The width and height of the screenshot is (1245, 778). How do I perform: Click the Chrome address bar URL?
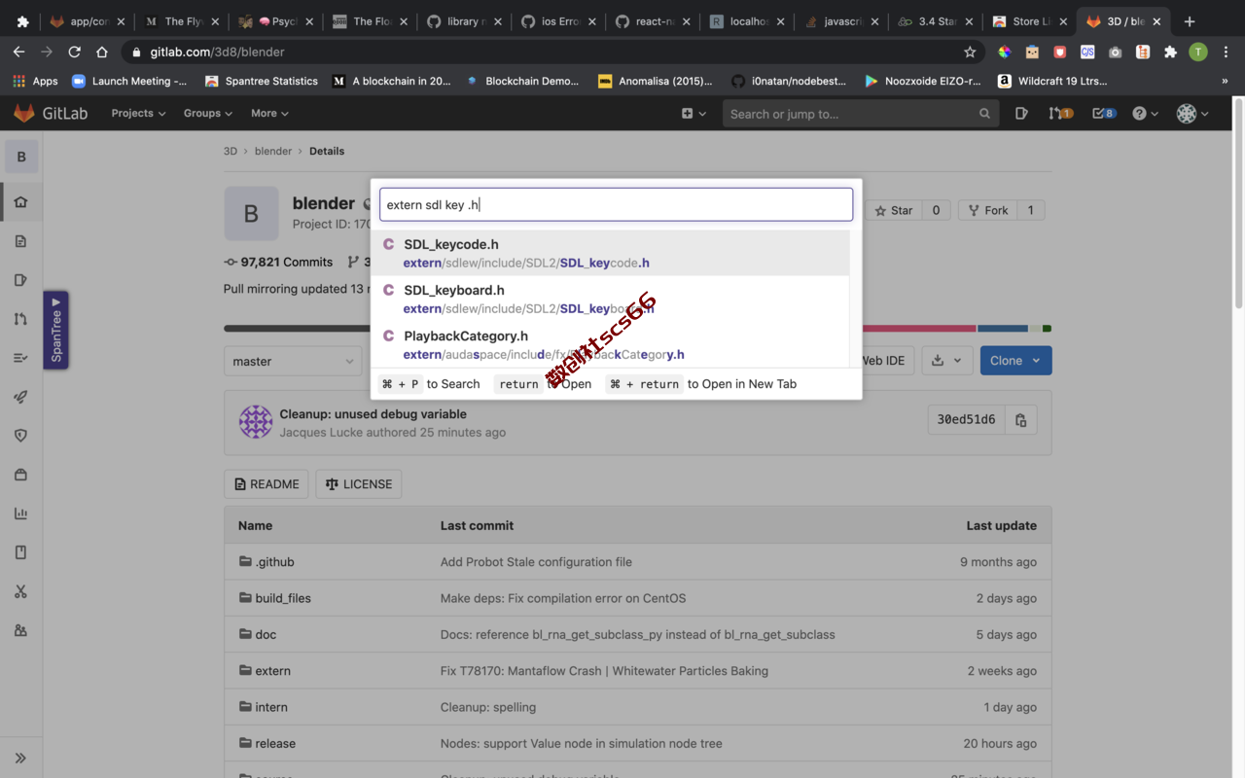218,52
